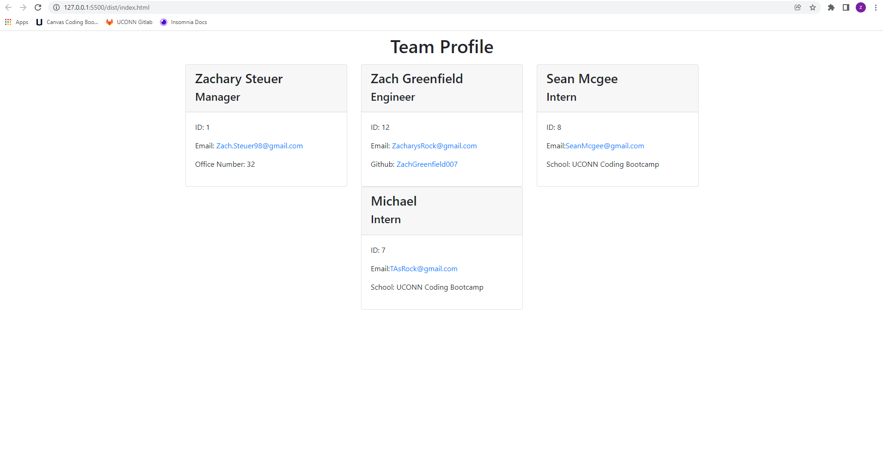883x456 pixels.
Task: Open ZachGreenfield007's Github profile link
Action: (x=426, y=164)
